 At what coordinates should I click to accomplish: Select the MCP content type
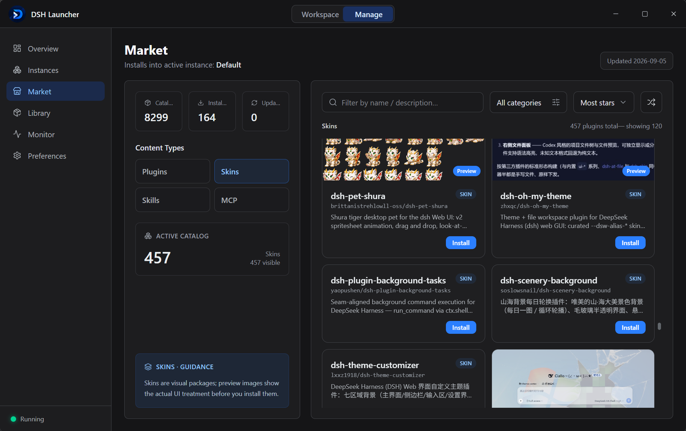[252, 200]
